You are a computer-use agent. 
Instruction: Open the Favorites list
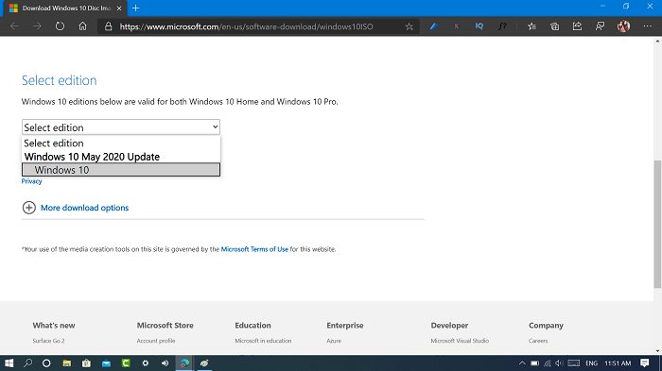[531, 26]
